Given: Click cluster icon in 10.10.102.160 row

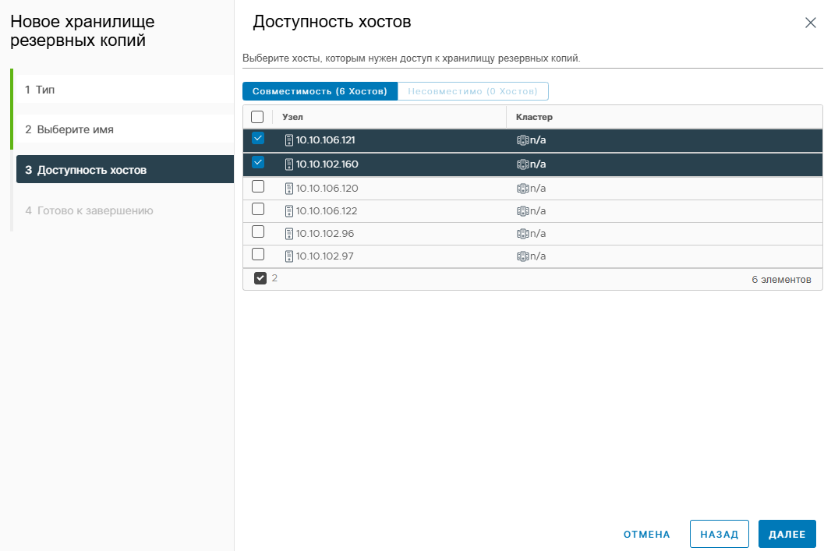Looking at the screenshot, I should point(522,164).
